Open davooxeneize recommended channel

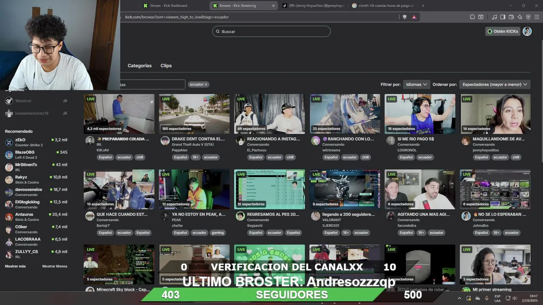(x=36, y=192)
